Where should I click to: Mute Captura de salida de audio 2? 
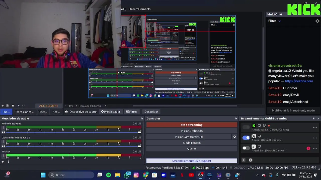pyautogui.click(x=3, y=146)
